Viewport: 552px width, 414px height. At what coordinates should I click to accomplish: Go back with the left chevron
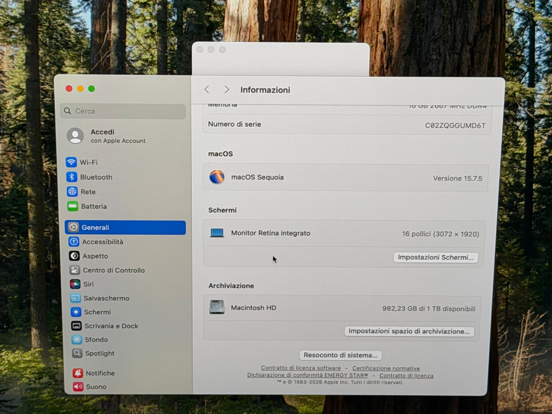click(x=207, y=89)
